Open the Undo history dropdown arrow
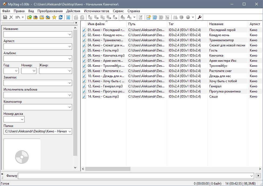Screen dimensions: 263x186 tap(23, 17)
